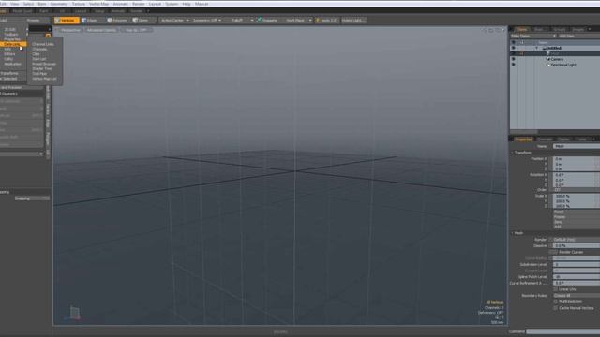Click the Mesh item icon in item list
Screen dimensions: 600x337
[x=548, y=54]
